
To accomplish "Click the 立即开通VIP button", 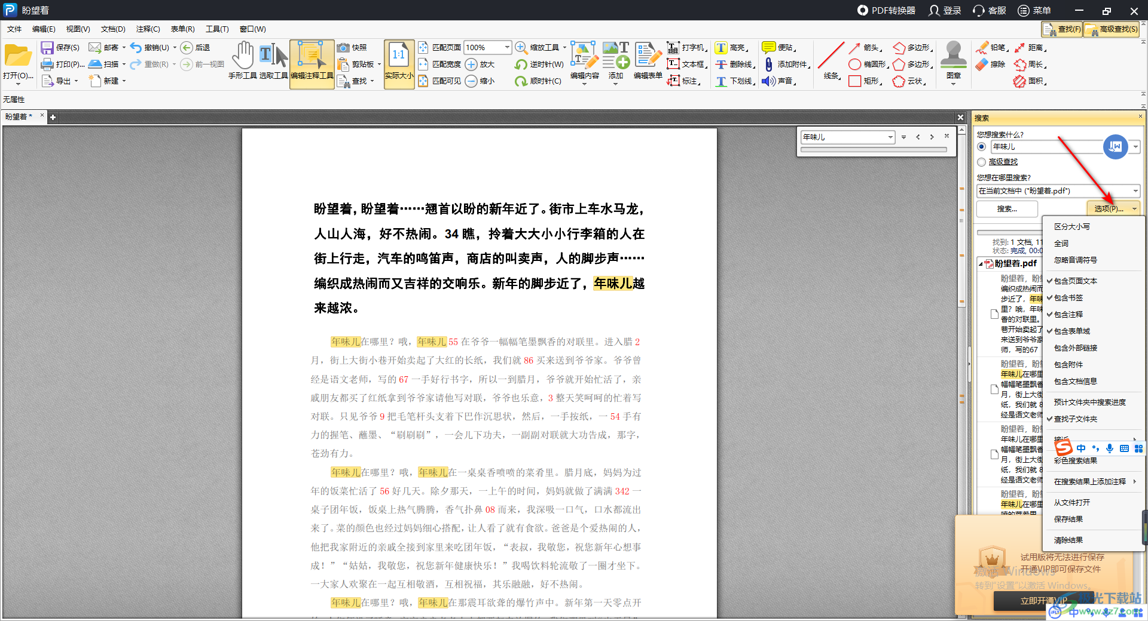I will click(1043, 601).
